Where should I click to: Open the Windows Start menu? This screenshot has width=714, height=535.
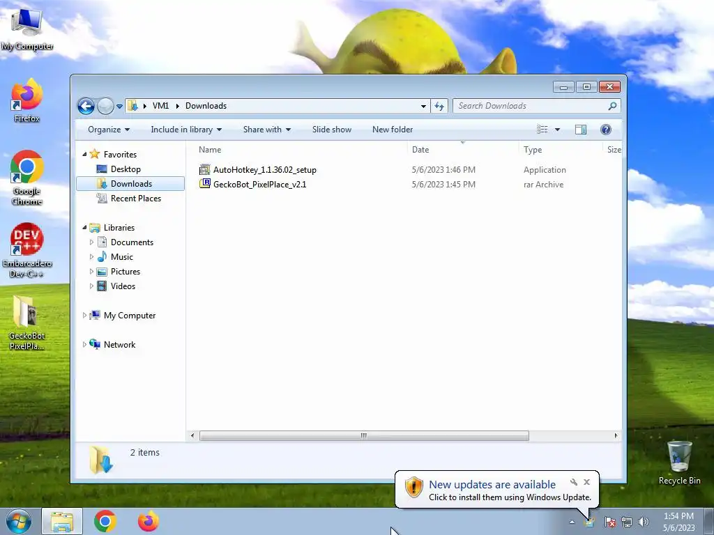pos(18,521)
